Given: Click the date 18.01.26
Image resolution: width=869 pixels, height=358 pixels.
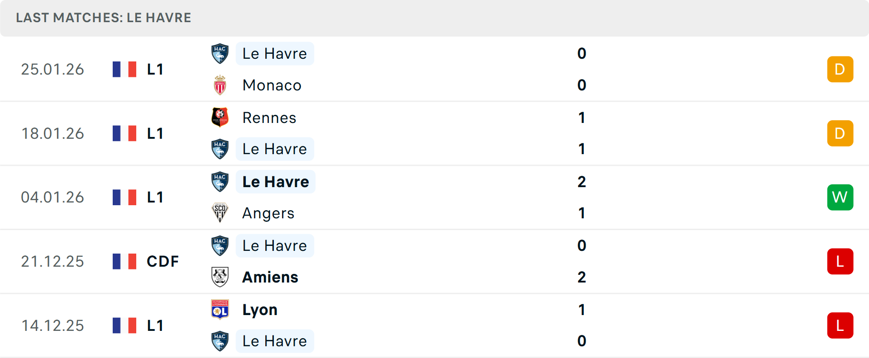Looking at the screenshot, I should click(53, 133).
